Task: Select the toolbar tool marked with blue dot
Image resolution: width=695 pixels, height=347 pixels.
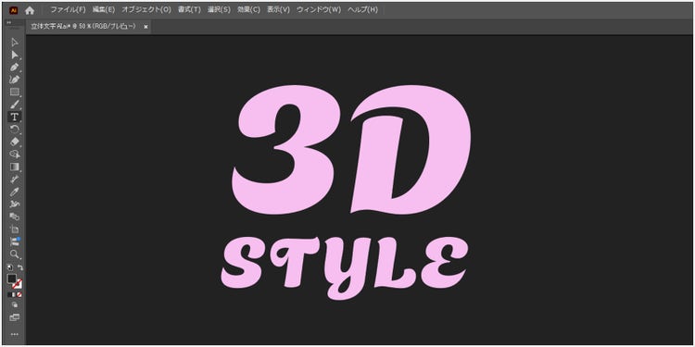Action: pyautogui.click(x=15, y=242)
